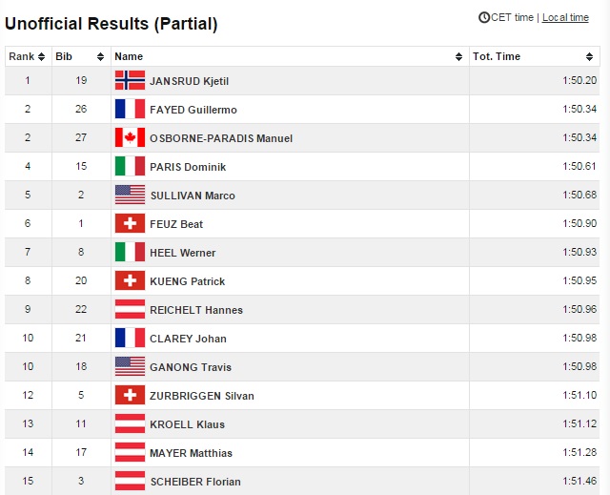Image resolution: width=610 pixels, height=495 pixels.
Task: Click the USA flag beside Sullivan Marco
Action: coord(130,195)
